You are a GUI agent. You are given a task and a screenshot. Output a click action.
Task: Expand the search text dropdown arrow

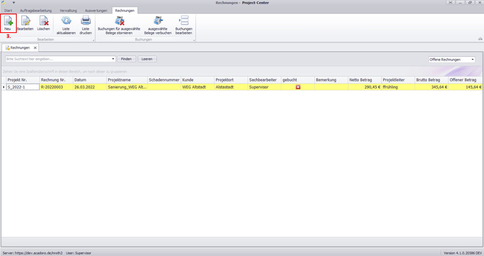point(113,59)
